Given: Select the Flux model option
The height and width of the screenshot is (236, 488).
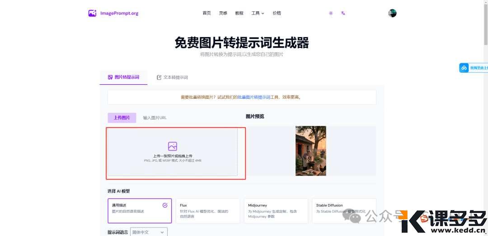Looking at the screenshot, I should point(208,211).
